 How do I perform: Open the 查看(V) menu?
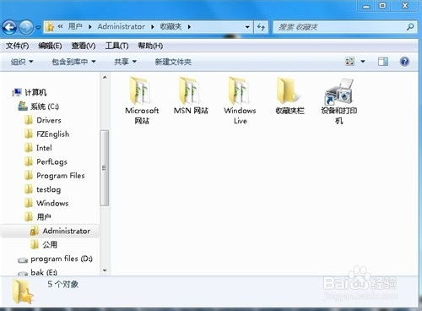click(x=84, y=46)
